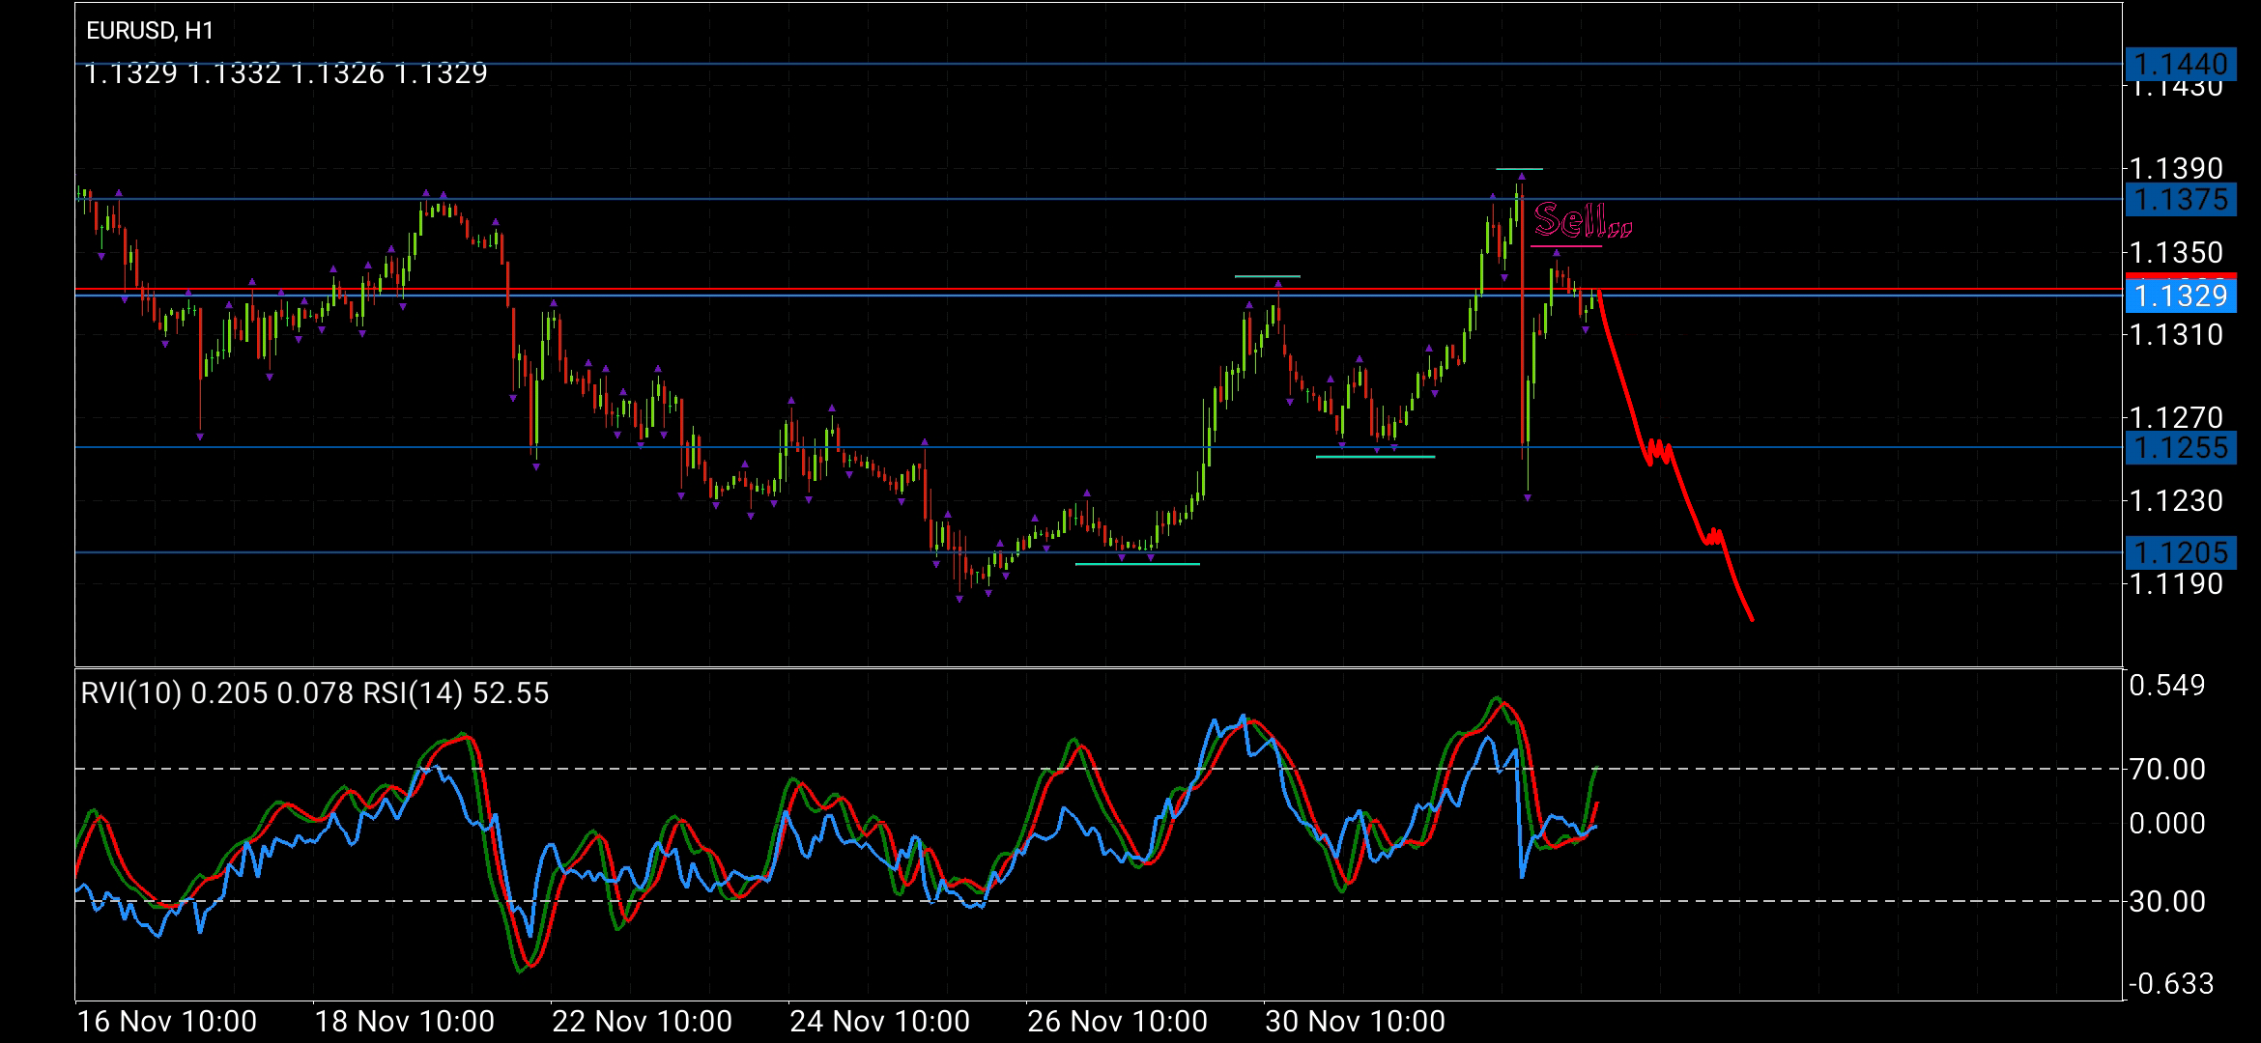
Task: Click the -0.633 indicator scale value
Action: [2170, 984]
